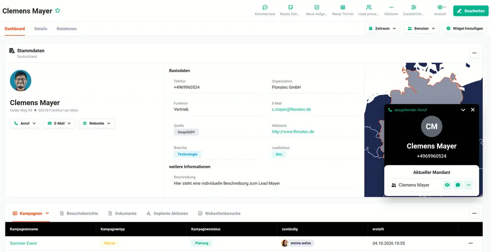Switch to the Webseitenbesuche tab
Viewport: 491px width, 252px height.
click(x=219, y=213)
